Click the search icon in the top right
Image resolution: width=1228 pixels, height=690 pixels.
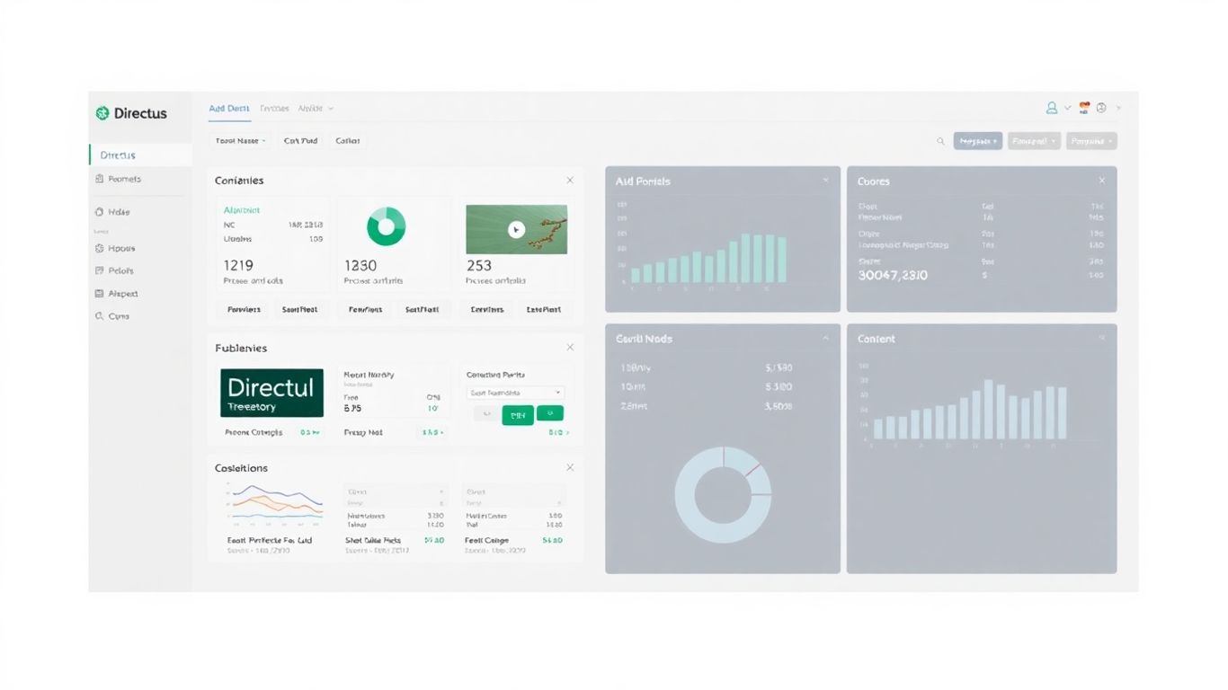tap(940, 141)
